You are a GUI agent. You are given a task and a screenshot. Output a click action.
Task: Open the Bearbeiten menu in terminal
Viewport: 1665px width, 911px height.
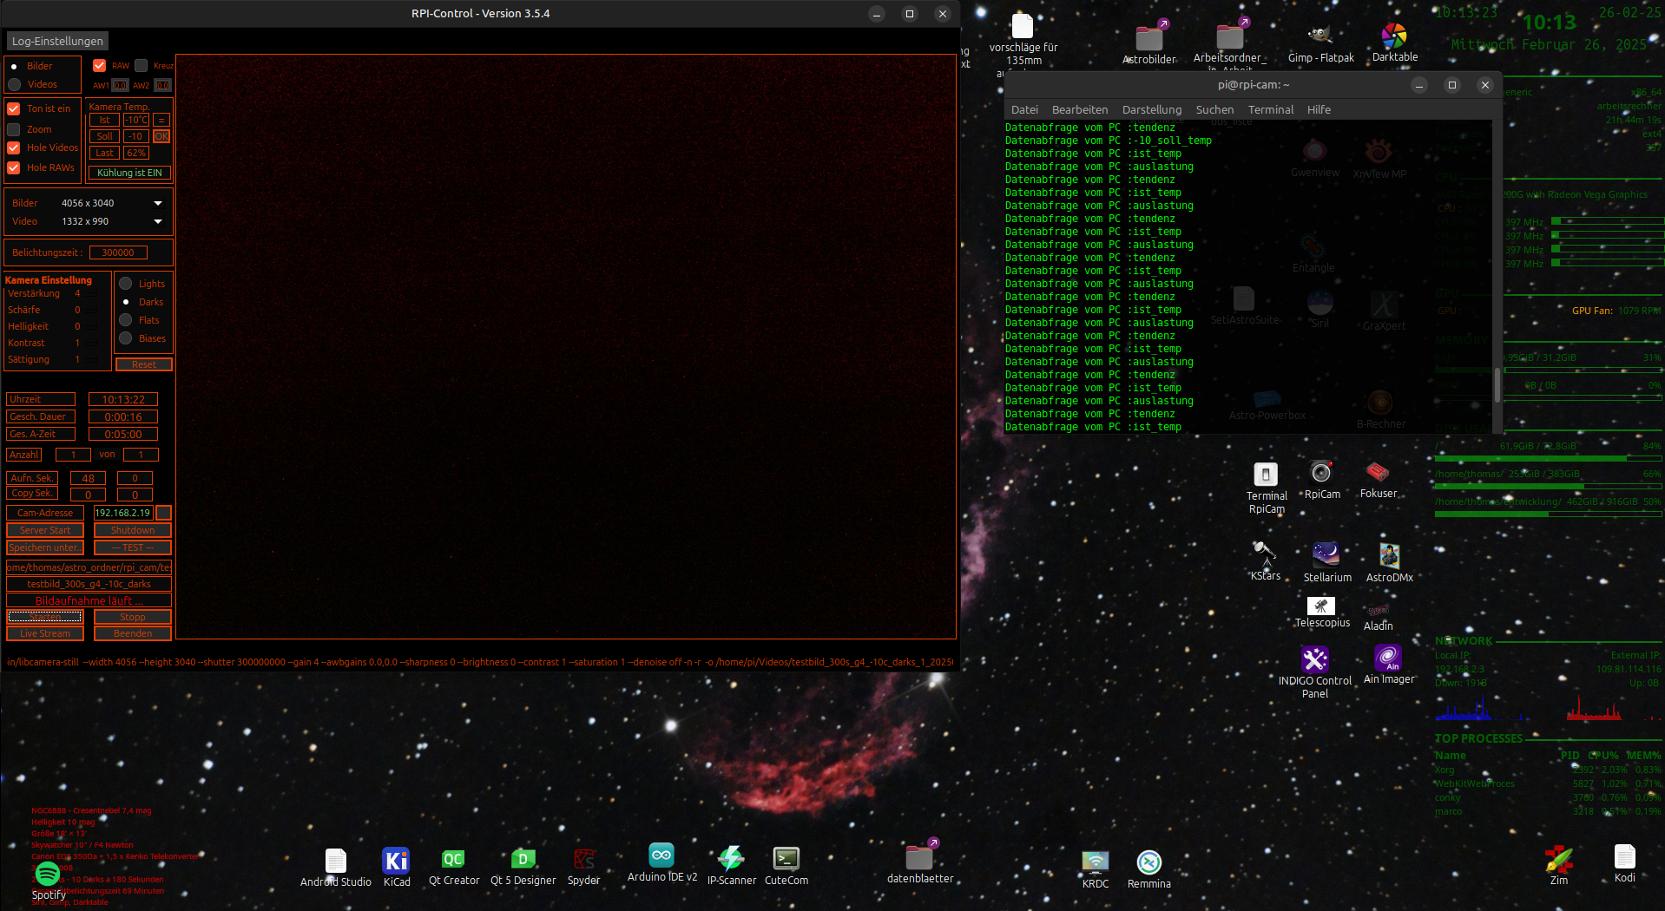[1079, 110]
